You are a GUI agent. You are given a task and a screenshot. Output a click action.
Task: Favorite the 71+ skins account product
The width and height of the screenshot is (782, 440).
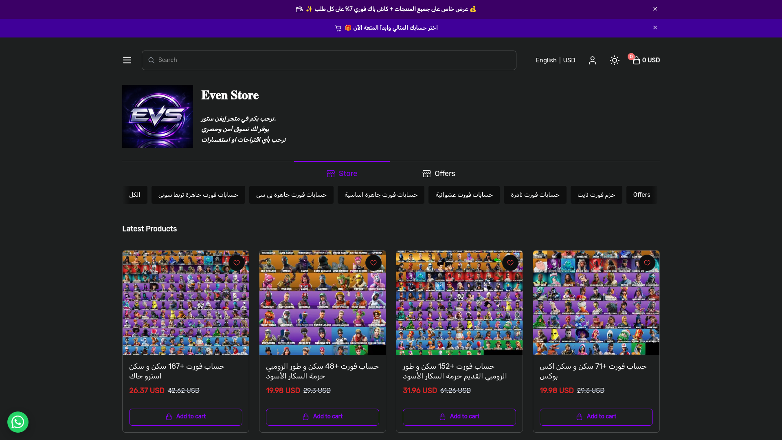647,263
